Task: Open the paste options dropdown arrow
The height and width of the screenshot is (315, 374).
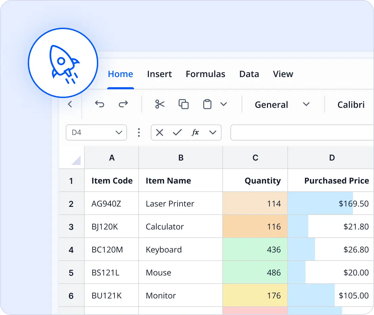Action: (224, 104)
